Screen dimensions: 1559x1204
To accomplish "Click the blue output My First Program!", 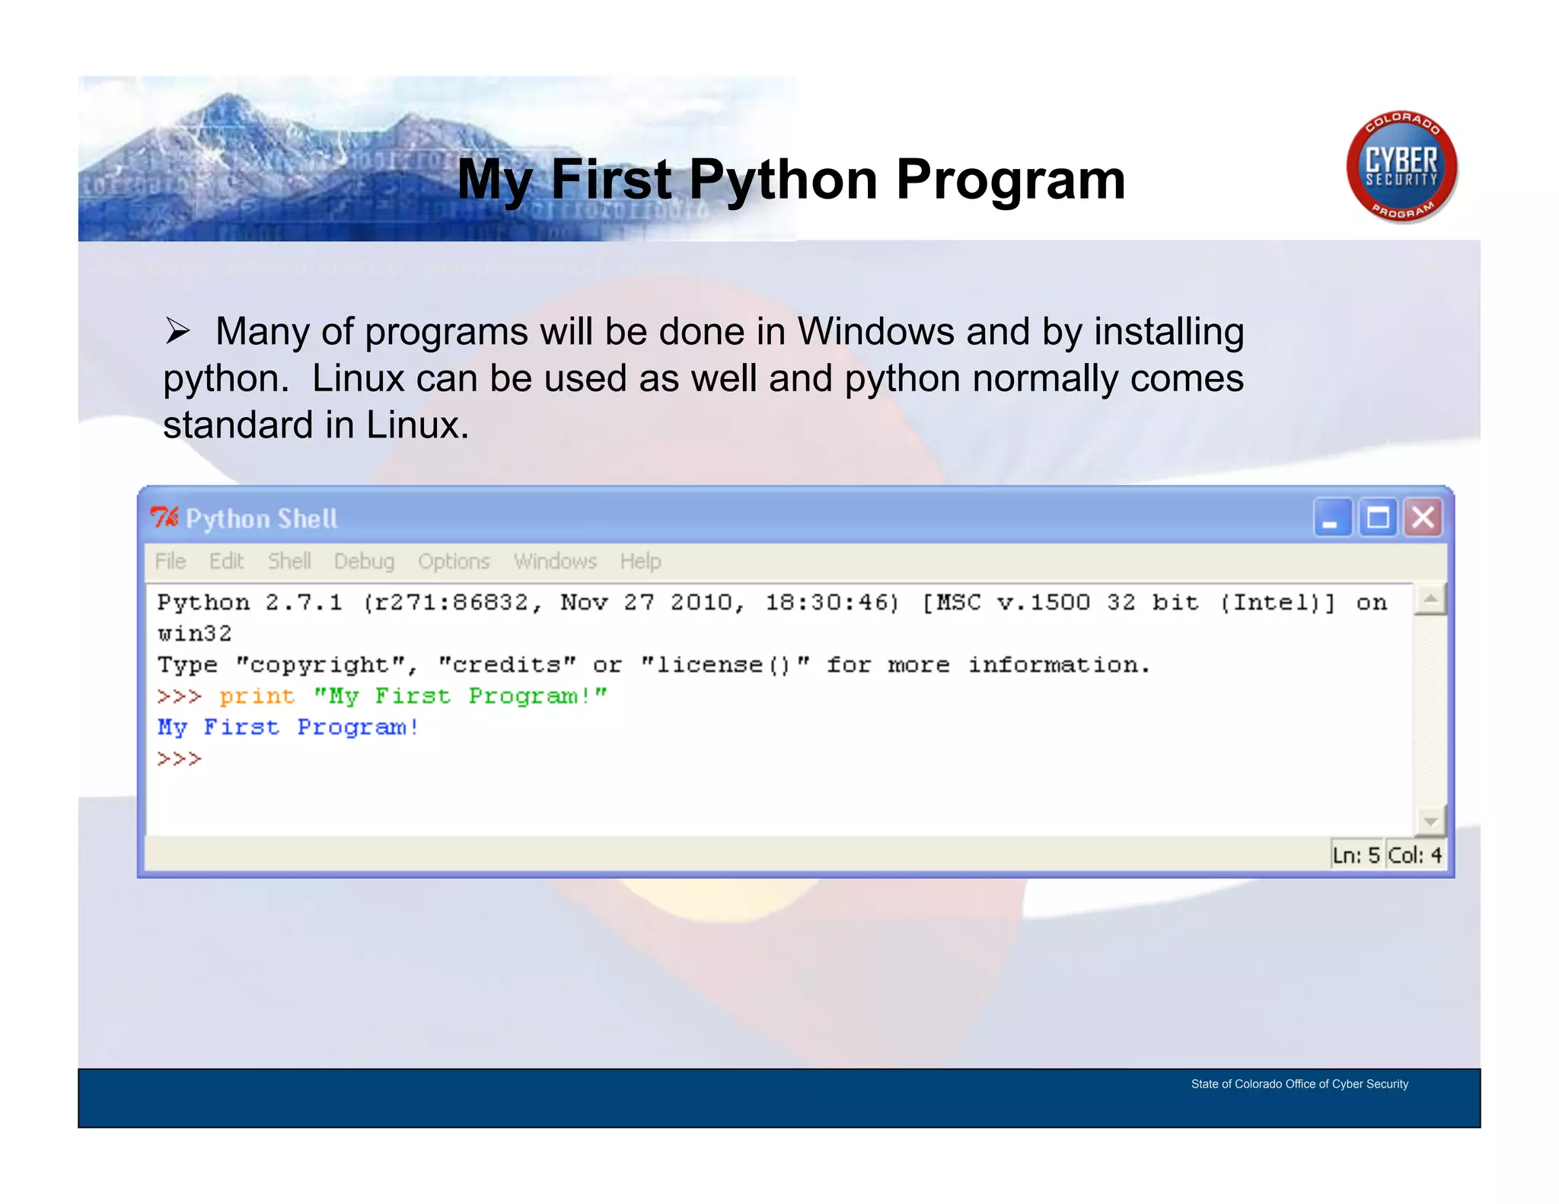I will pos(289,728).
